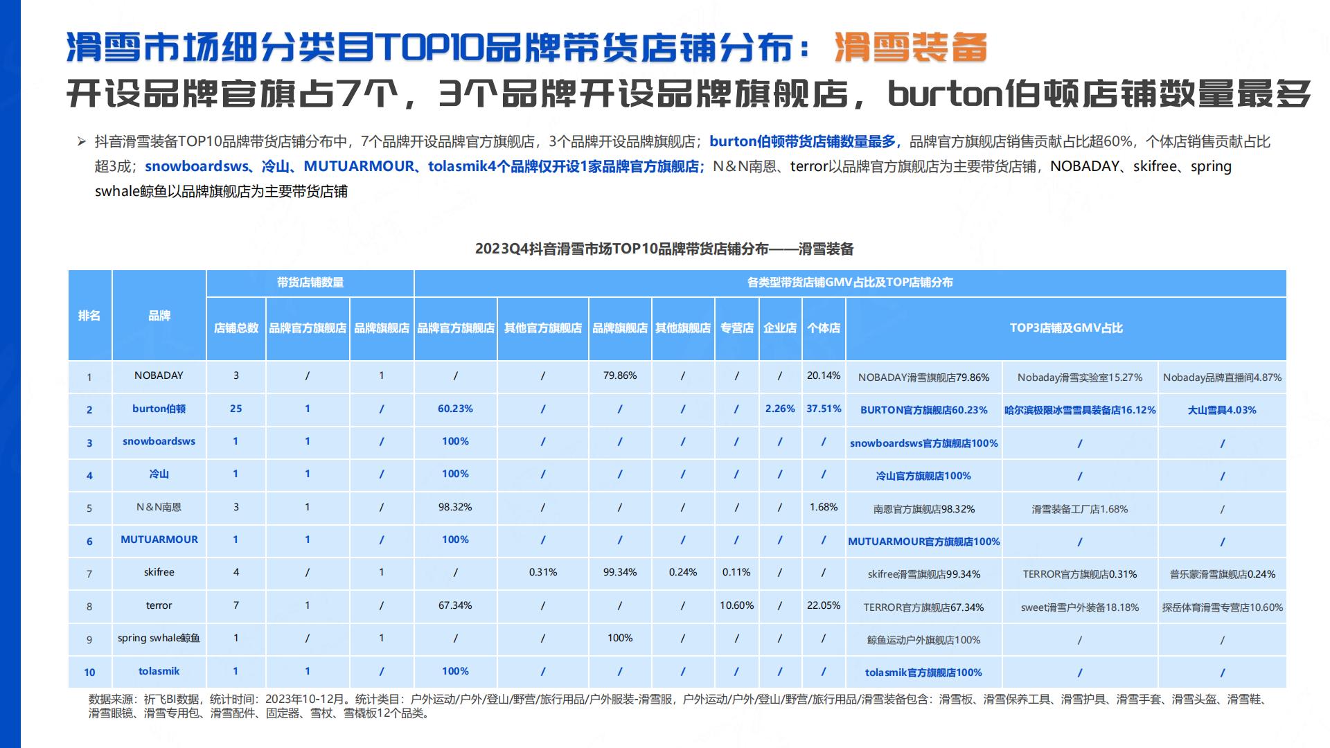The height and width of the screenshot is (748, 1330).
Task: Select the 各类型带货店铺GMV占比及TOP店铺分布 header
Action: (x=850, y=283)
